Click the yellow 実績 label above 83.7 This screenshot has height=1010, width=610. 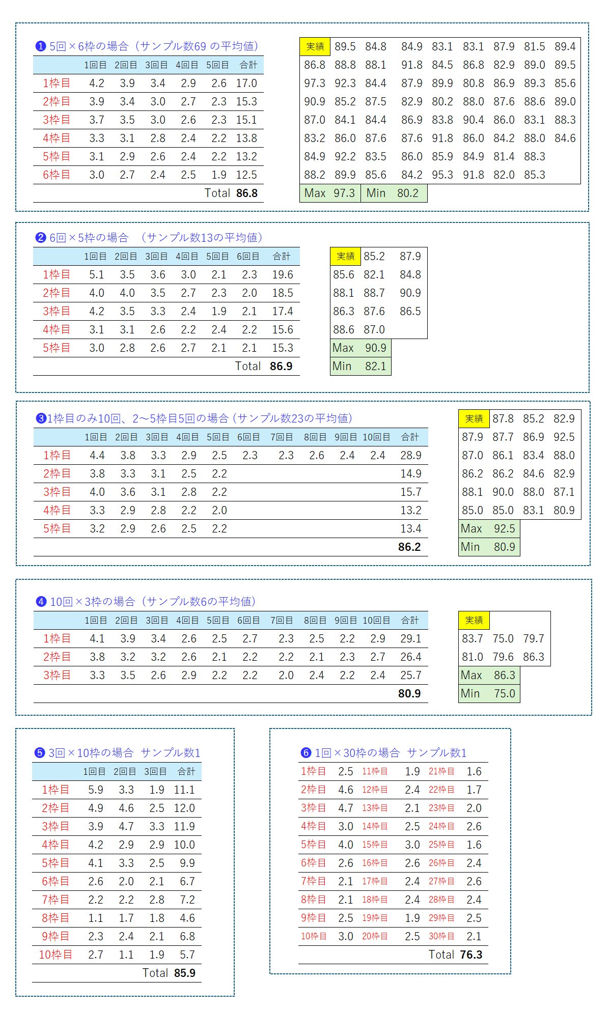pyautogui.click(x=474, y=621)
